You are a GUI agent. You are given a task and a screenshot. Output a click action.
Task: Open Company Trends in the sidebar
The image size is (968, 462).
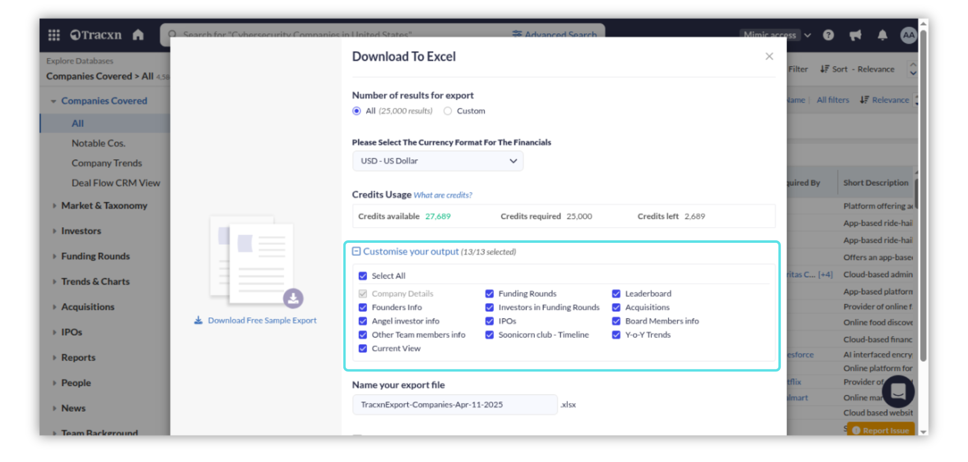(106, 163)
